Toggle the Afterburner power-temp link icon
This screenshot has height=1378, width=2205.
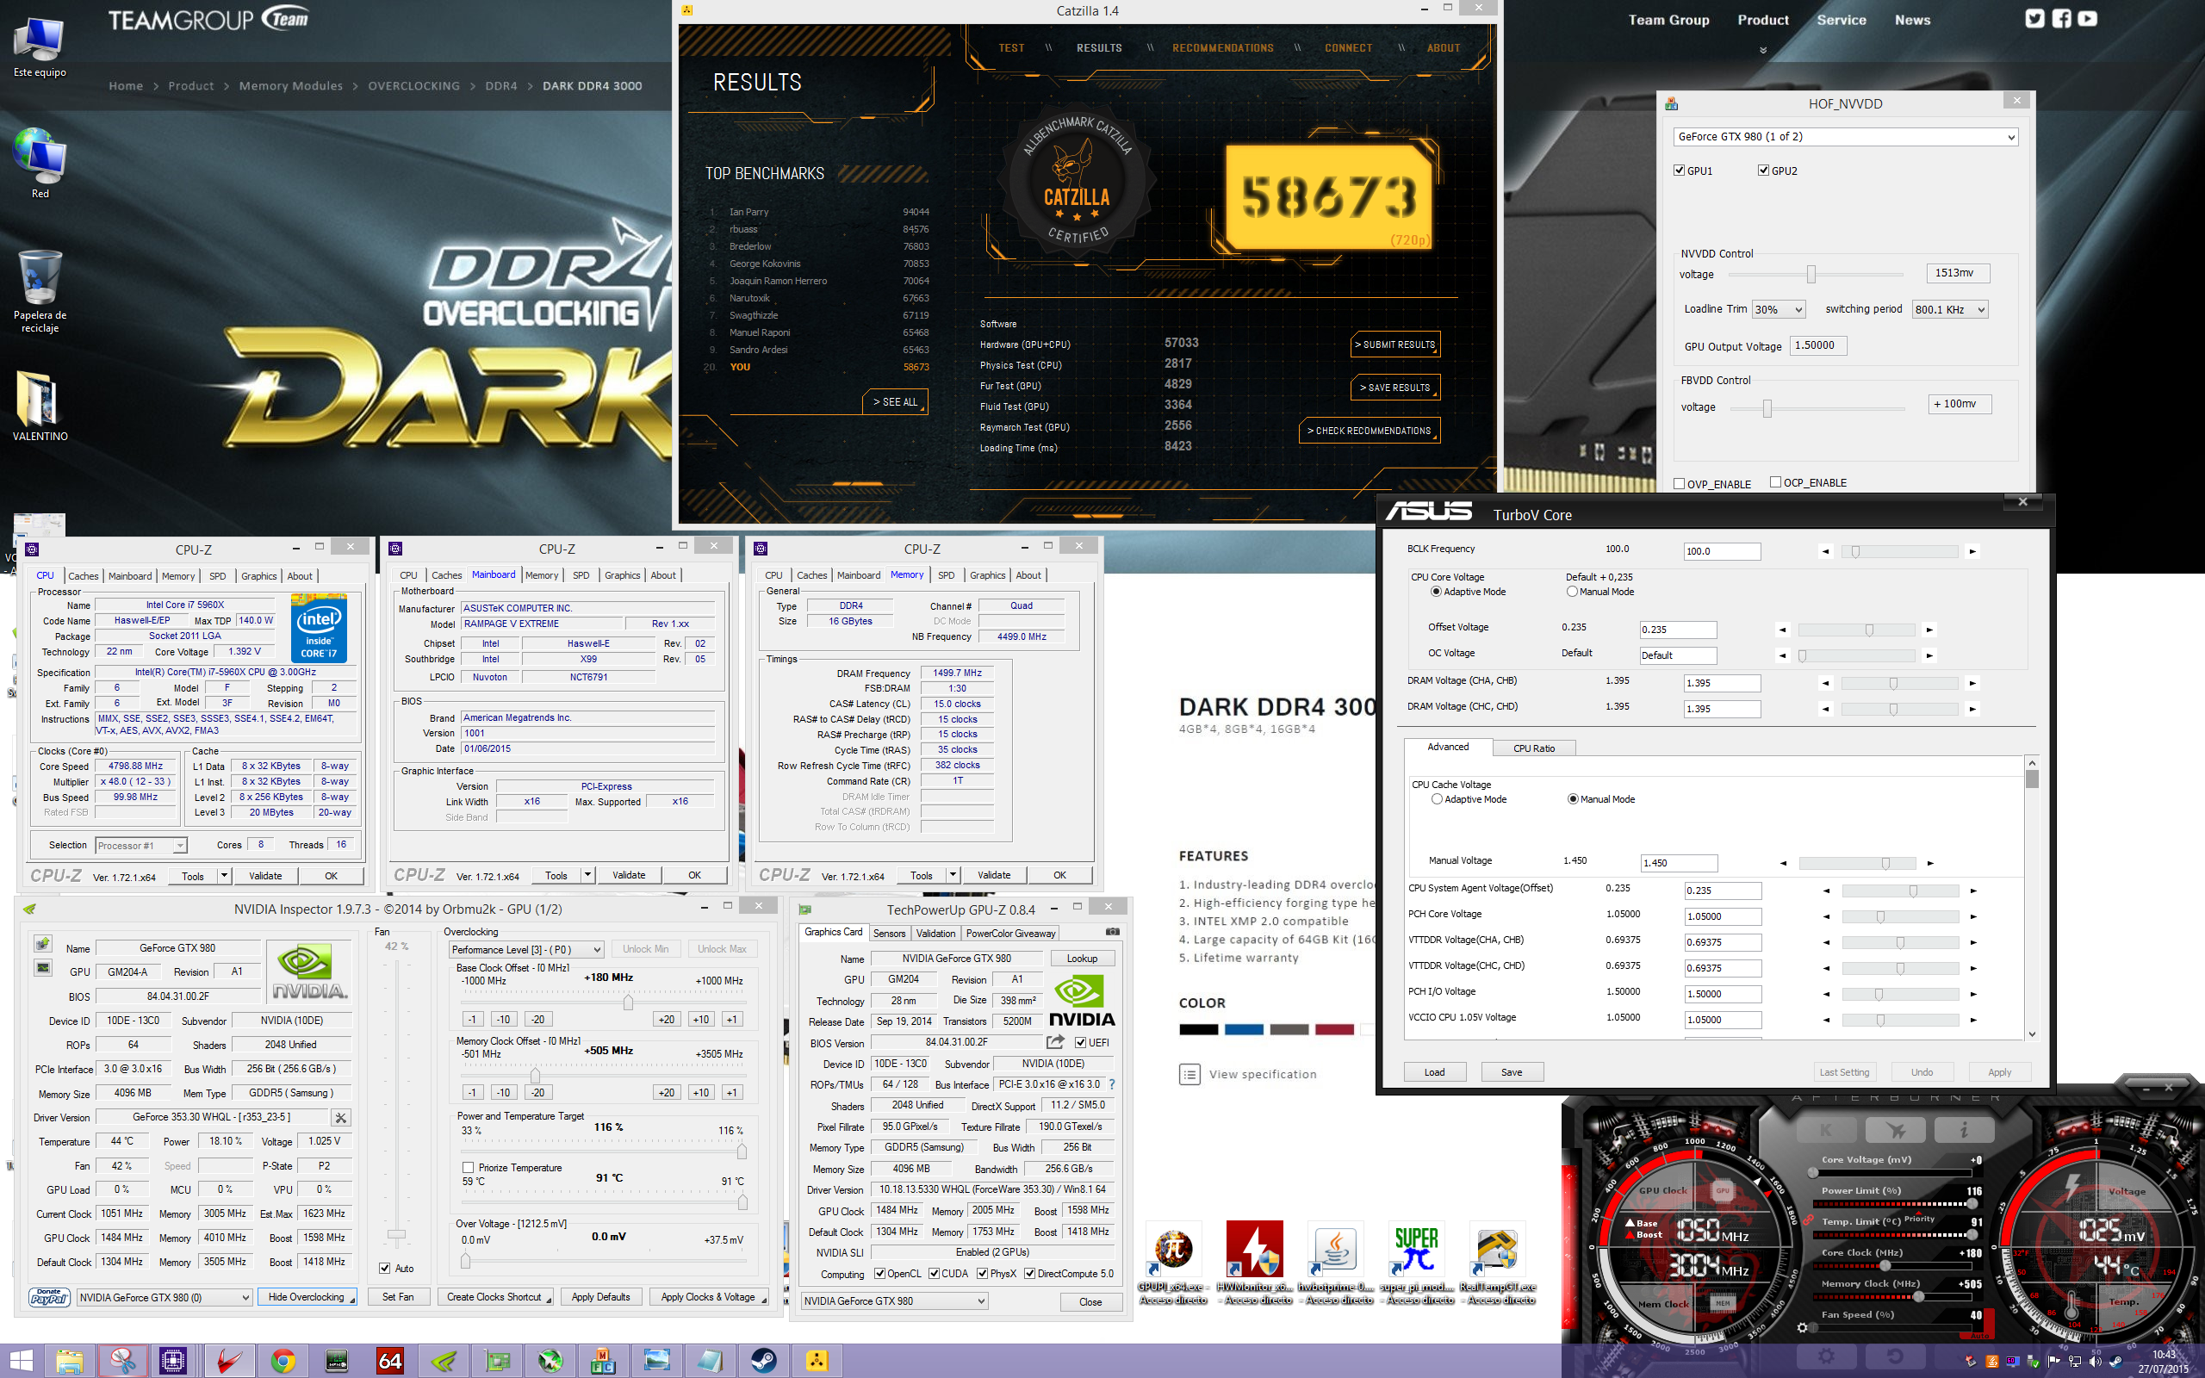pos(1809,1220)
